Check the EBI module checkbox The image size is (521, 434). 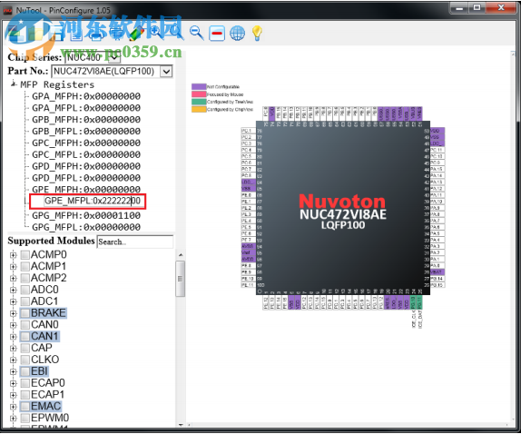(25, 371)
